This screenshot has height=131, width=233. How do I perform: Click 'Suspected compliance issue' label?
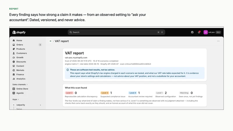pos(113,97)
